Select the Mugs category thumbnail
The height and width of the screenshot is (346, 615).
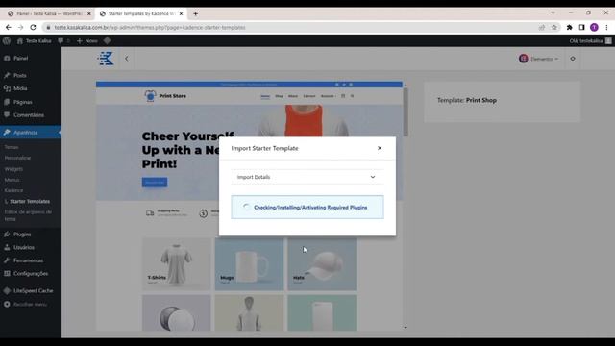(249, 264)
